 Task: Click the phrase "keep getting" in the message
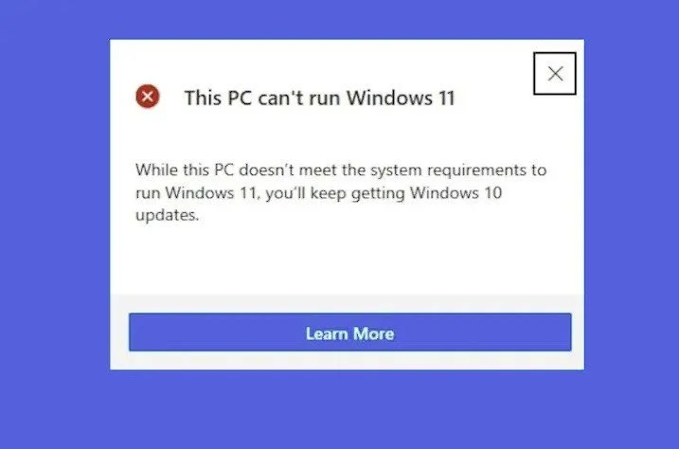(x=357, y=193)
